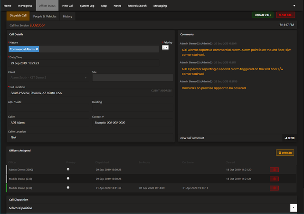Set Mobile Demo dispatched 01 Apr as primary
Viewport: 304px width, 214px height.
tap(68, 187)
